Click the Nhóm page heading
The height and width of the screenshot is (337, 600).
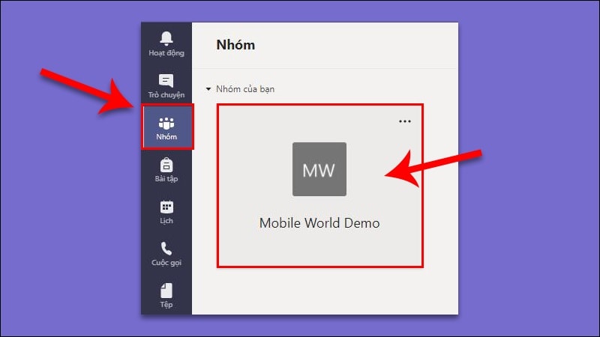235,45
